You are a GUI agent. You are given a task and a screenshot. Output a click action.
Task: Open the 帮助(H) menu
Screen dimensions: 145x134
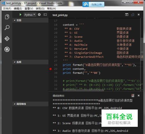[x=52, y=9]
